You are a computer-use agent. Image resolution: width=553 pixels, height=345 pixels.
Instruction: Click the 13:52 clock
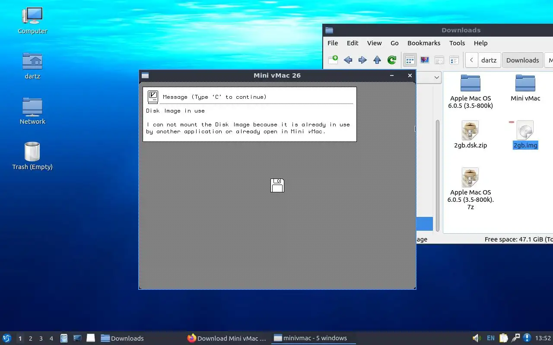[543, 338]
